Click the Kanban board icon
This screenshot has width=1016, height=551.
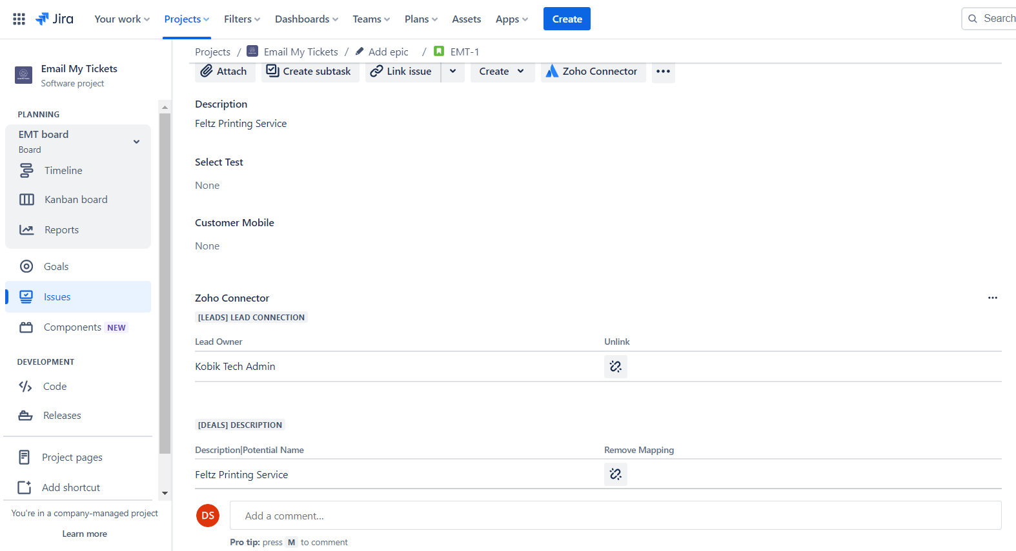[x=26, y=200]
